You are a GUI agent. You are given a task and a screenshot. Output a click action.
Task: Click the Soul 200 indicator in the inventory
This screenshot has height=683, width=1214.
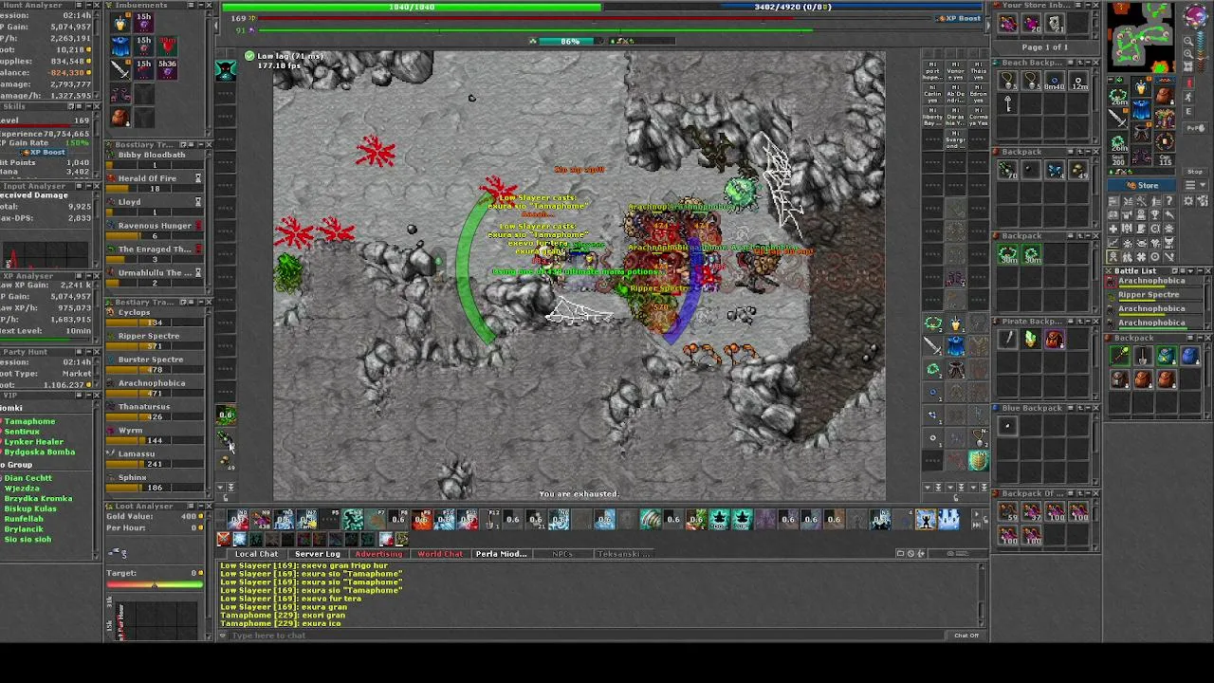click(1119, 161)
